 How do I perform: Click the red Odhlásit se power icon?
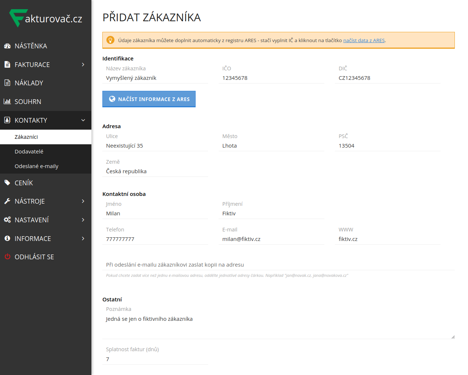[7, 257]
